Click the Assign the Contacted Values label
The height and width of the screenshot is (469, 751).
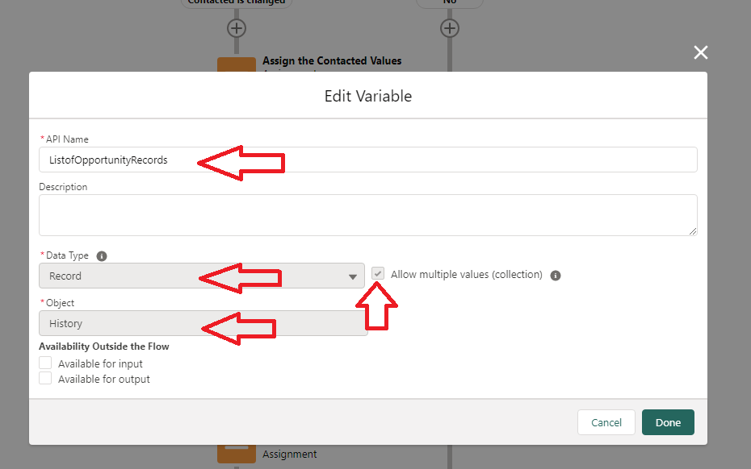pyautogui.click(x=332, y=61)
